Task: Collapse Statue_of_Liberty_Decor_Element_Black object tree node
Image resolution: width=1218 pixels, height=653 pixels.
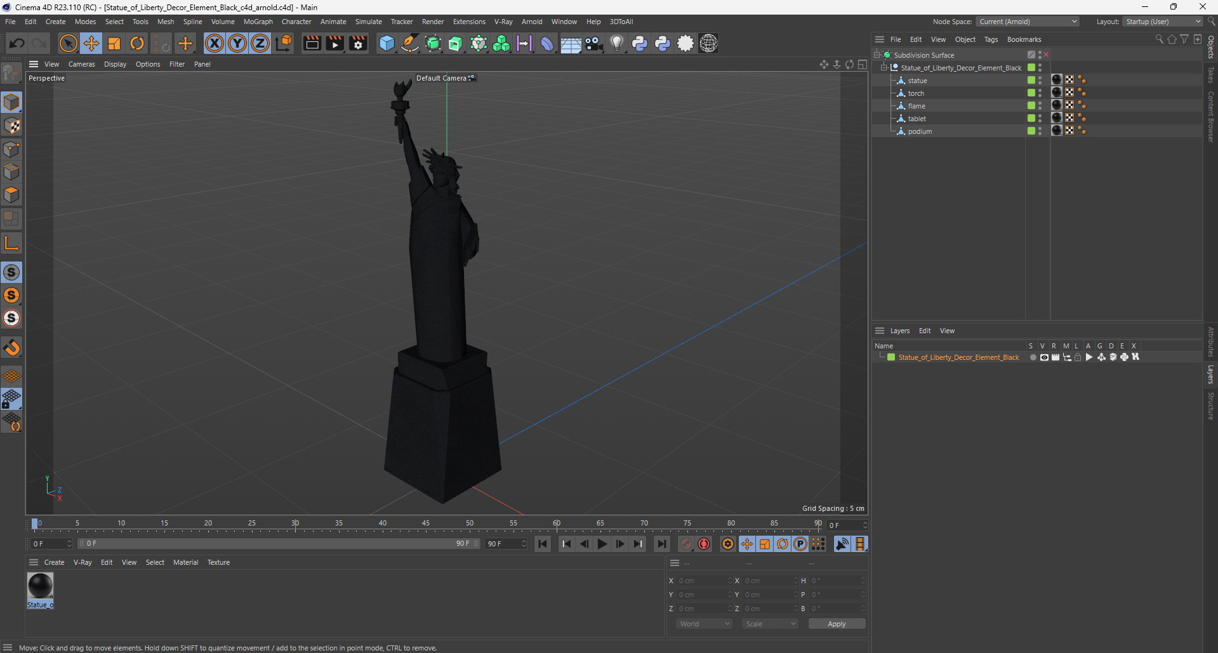Action: (884, 68)
